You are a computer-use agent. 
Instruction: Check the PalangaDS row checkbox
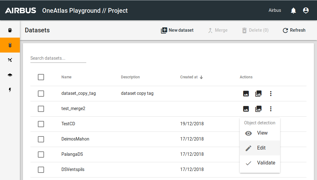[x=41, y=154]
